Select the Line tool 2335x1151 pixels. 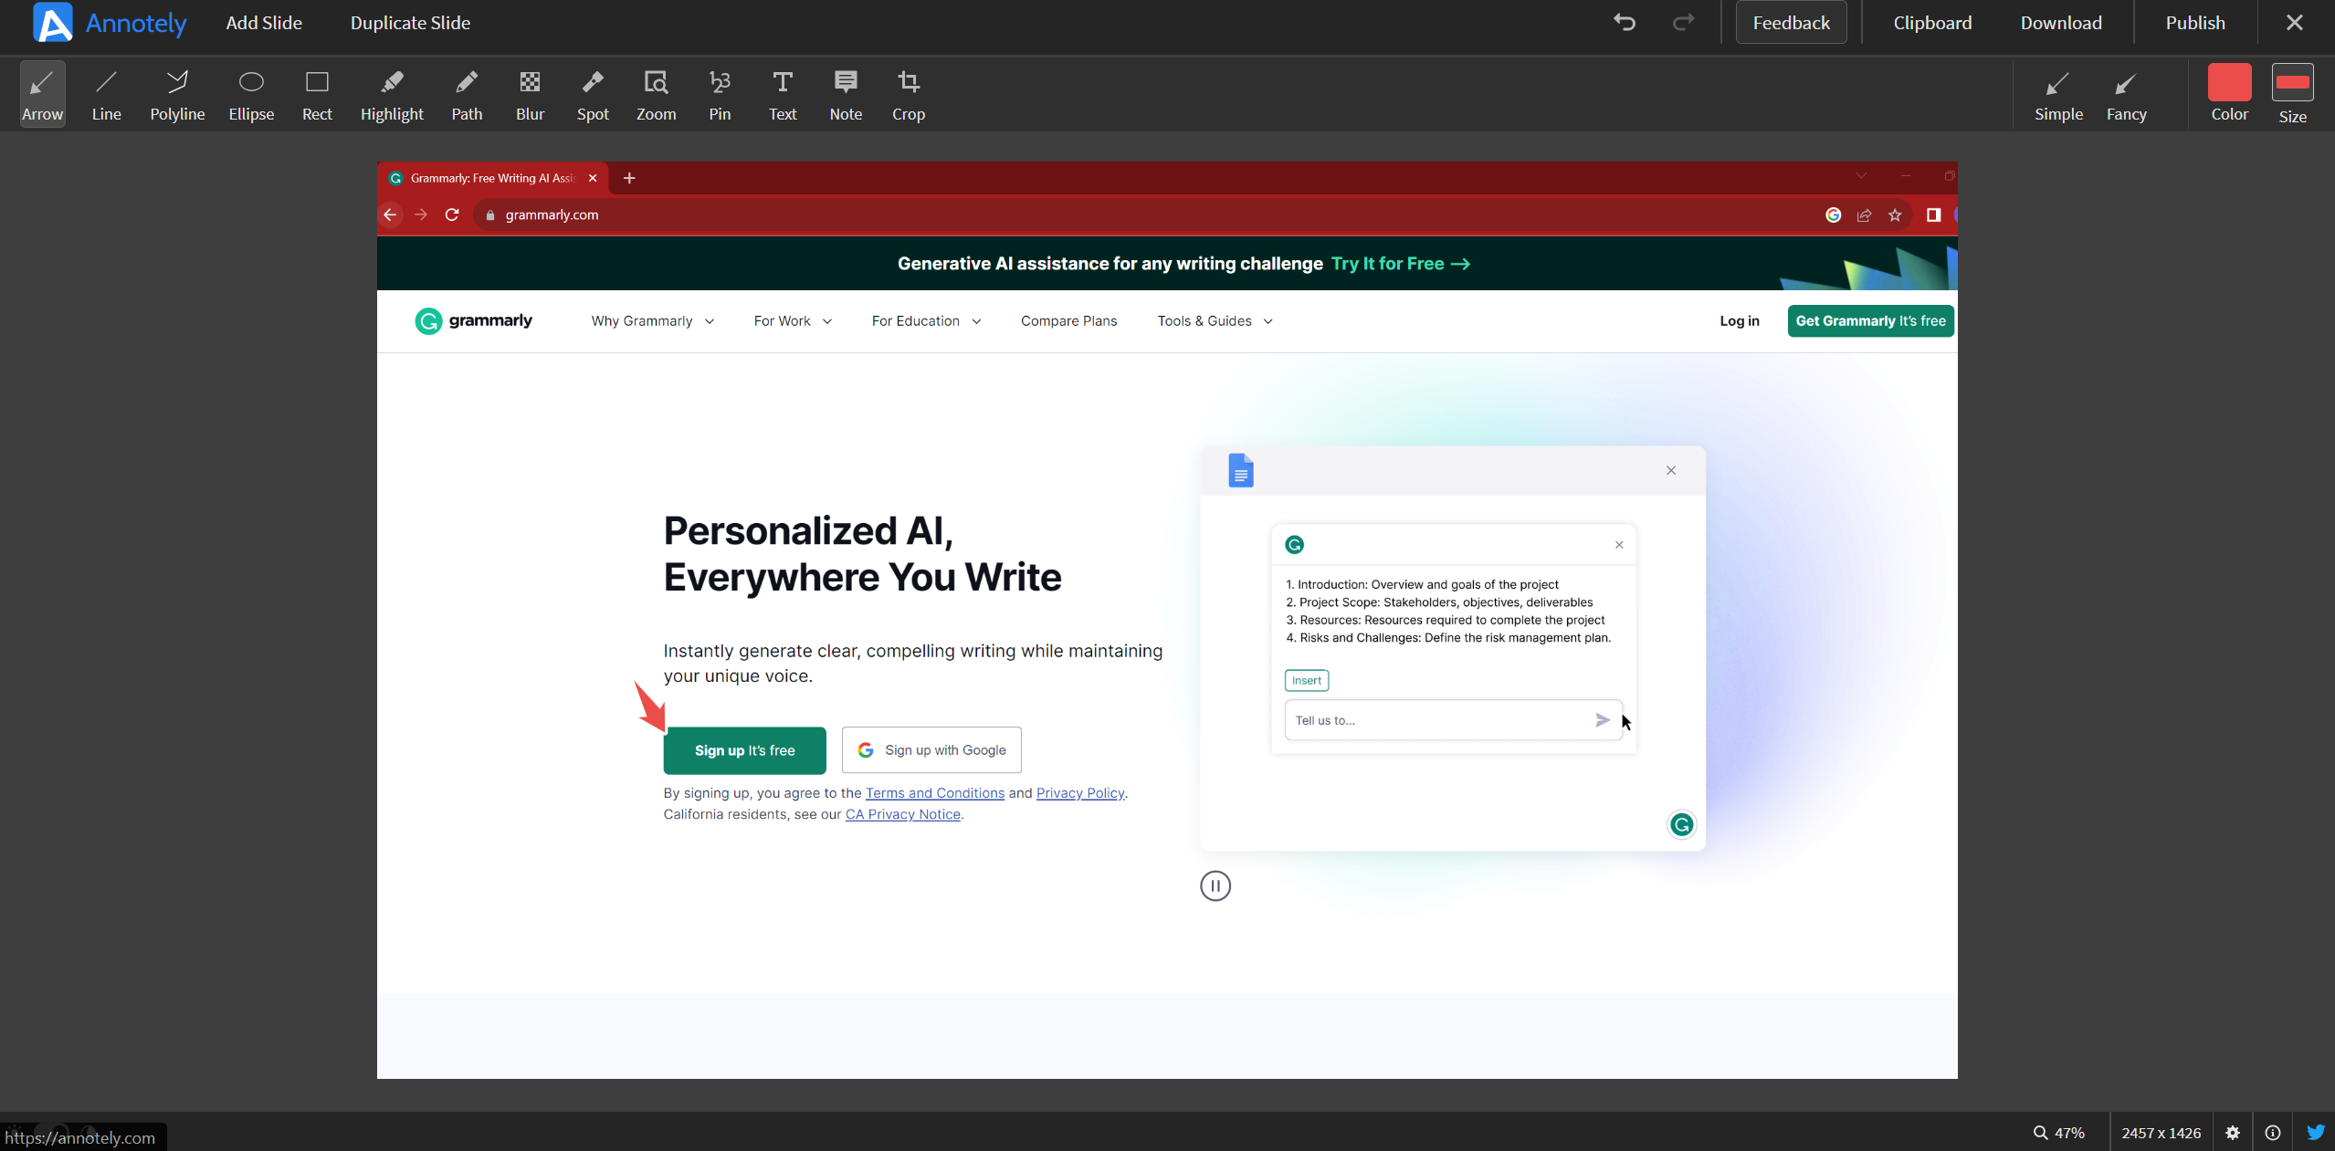click(x=106, y=95)
